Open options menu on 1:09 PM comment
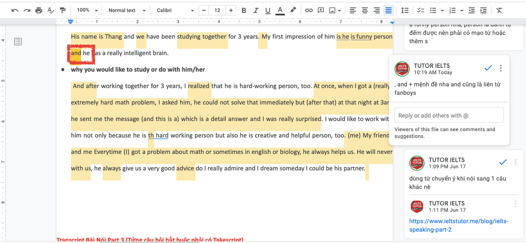 click(x=515, y=162)
